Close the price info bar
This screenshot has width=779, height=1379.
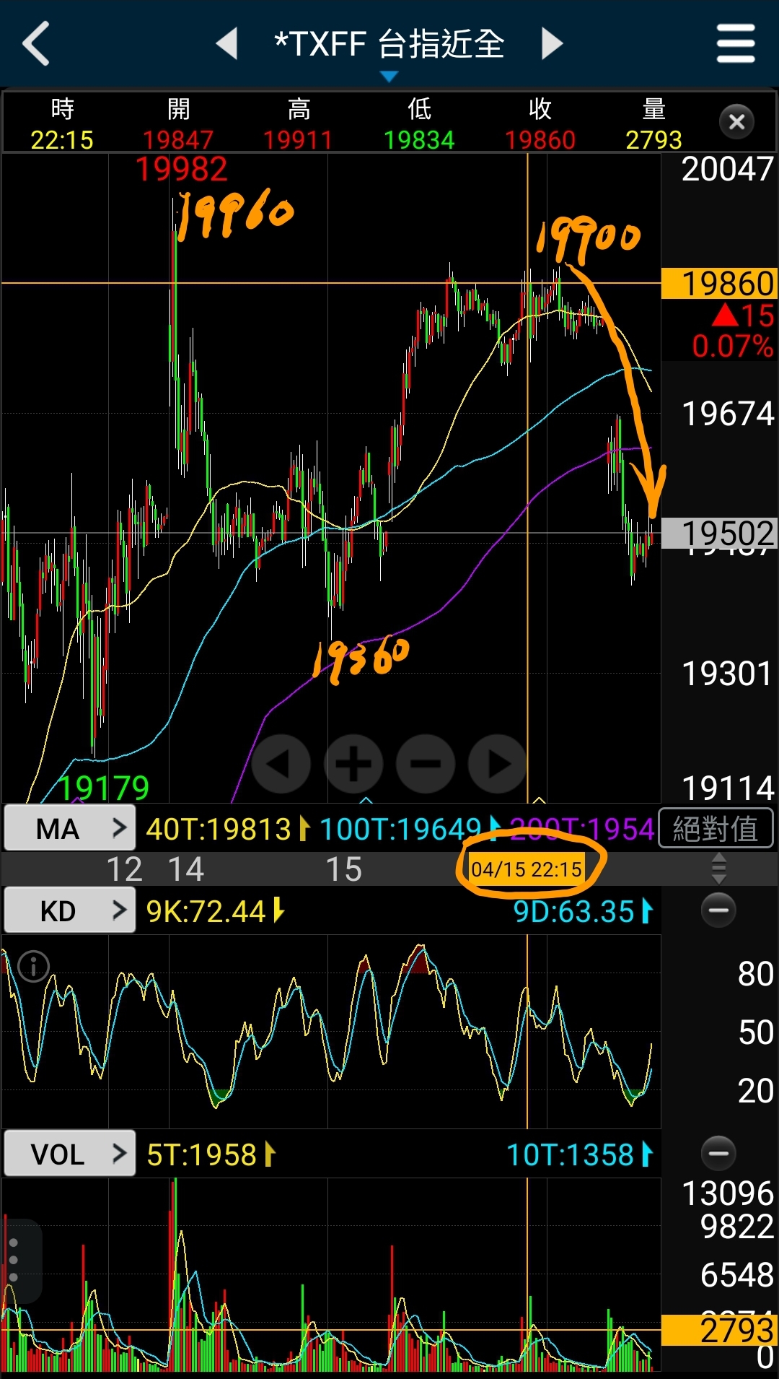tap(736, 122)
